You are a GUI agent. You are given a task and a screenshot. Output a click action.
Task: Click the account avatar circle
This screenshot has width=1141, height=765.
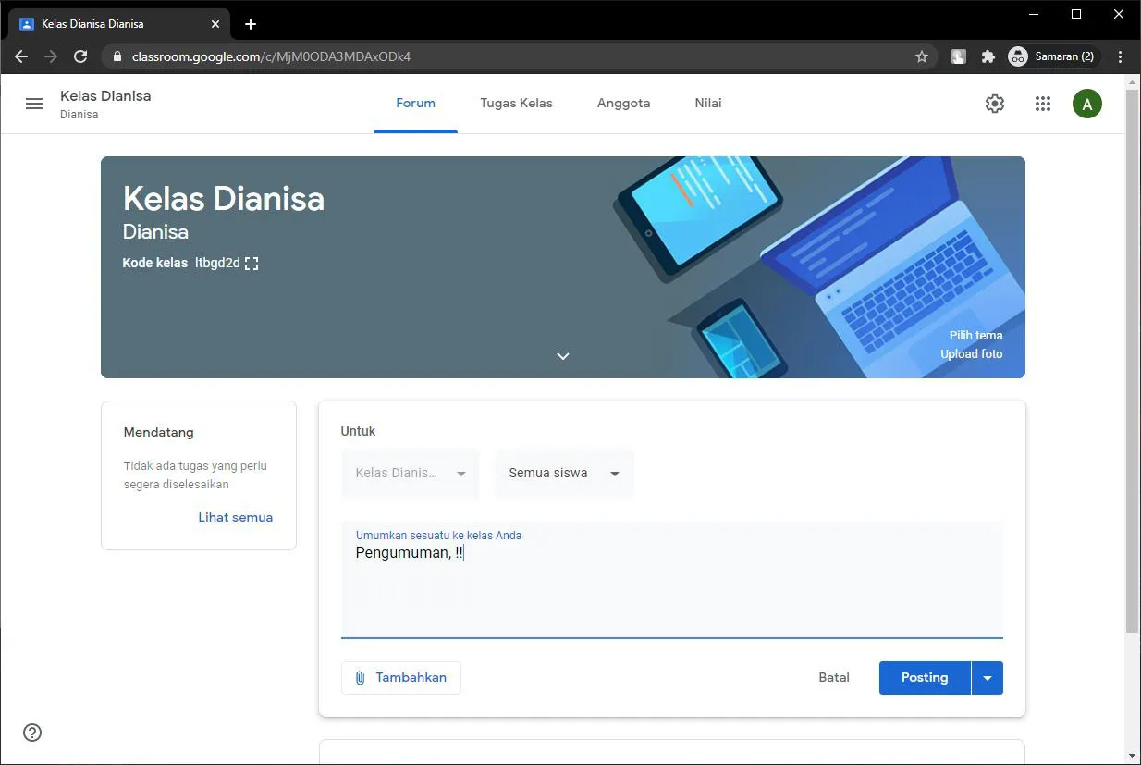click(x=1086, y=103)
